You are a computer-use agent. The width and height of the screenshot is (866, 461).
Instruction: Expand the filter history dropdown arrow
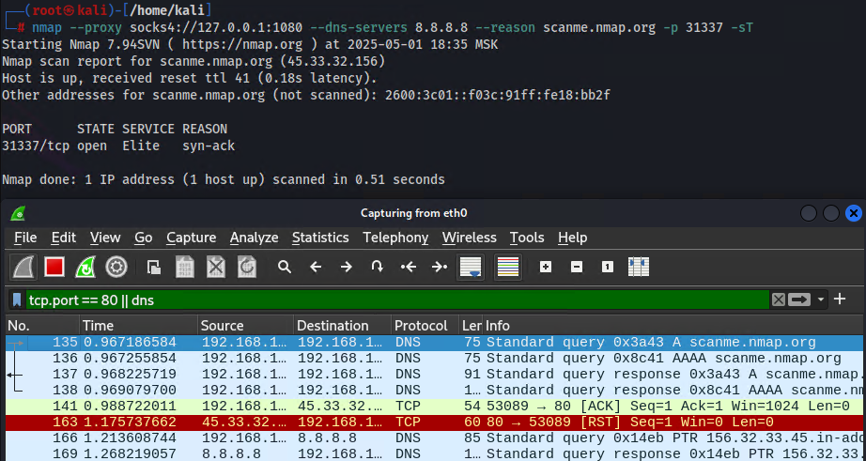click(x=823, y=300)
